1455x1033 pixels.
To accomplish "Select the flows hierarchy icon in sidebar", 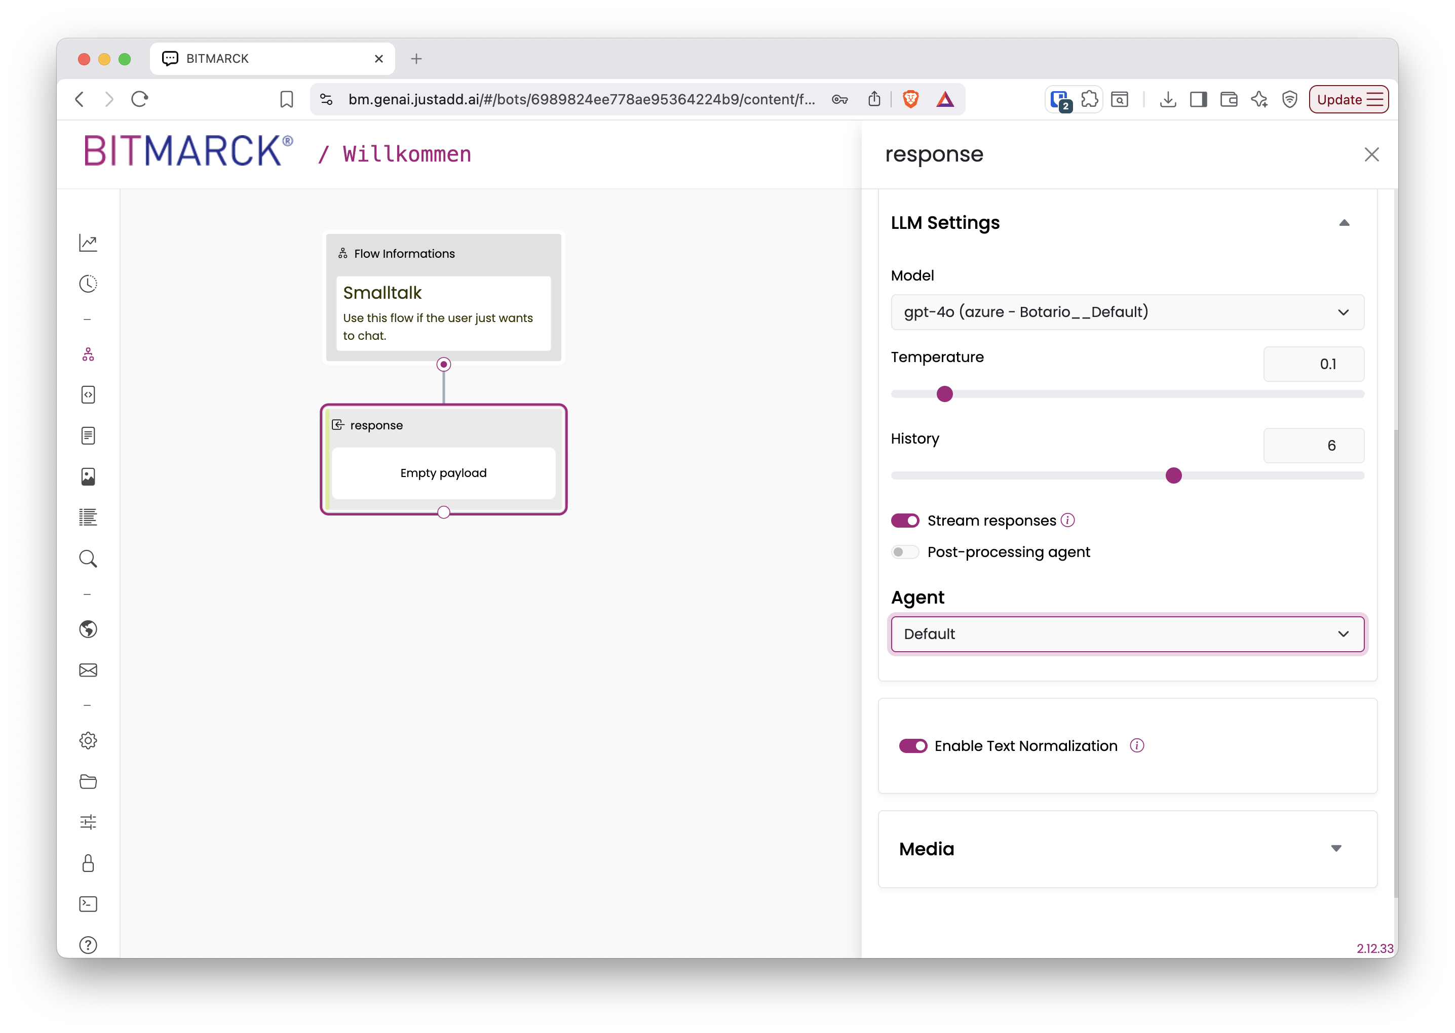I will (x=88, y=354).
